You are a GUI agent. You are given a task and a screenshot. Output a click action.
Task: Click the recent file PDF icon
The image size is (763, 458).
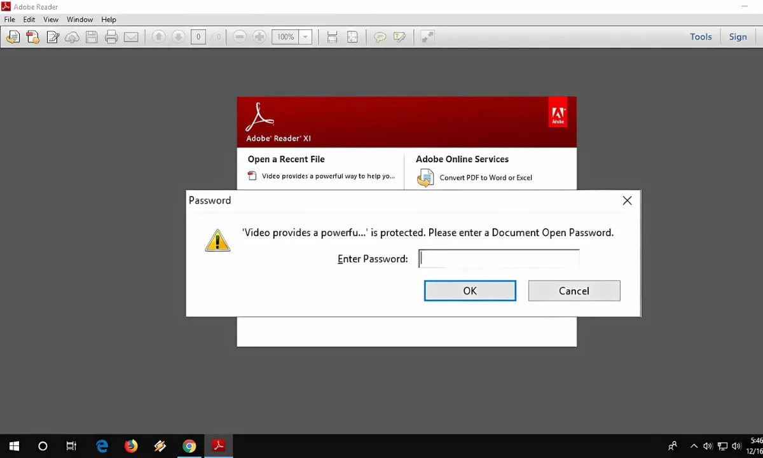(252, 176)
